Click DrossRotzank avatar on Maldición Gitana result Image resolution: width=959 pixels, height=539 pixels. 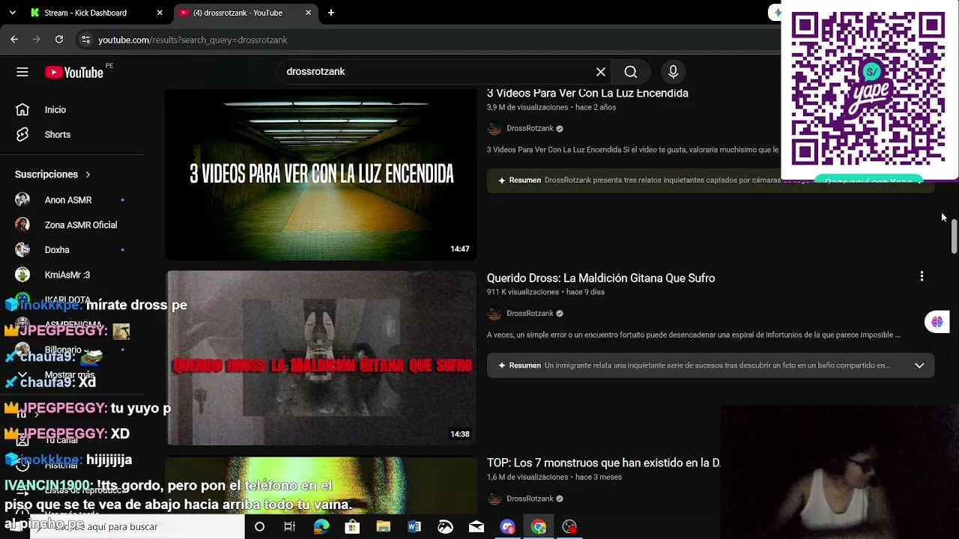tap(494, 314)
